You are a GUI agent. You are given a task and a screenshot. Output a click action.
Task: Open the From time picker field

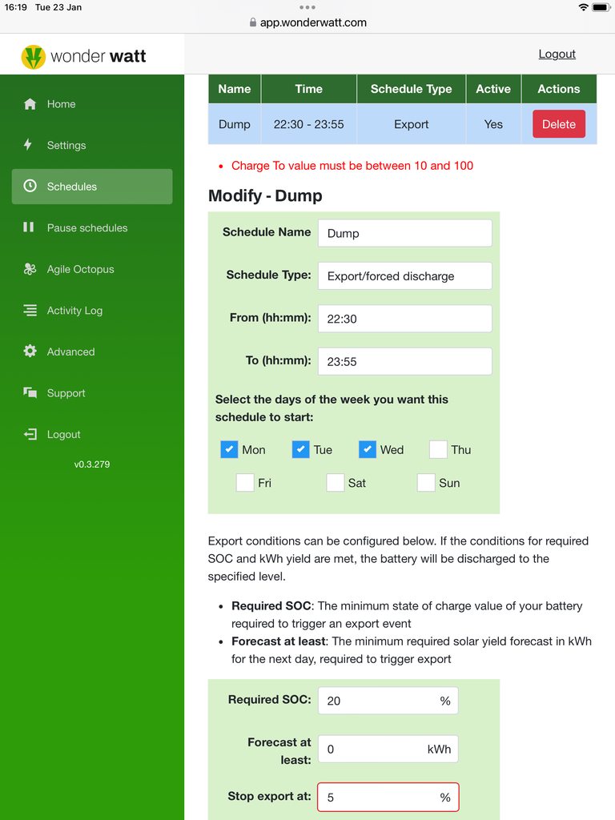[x=404, y=319]
